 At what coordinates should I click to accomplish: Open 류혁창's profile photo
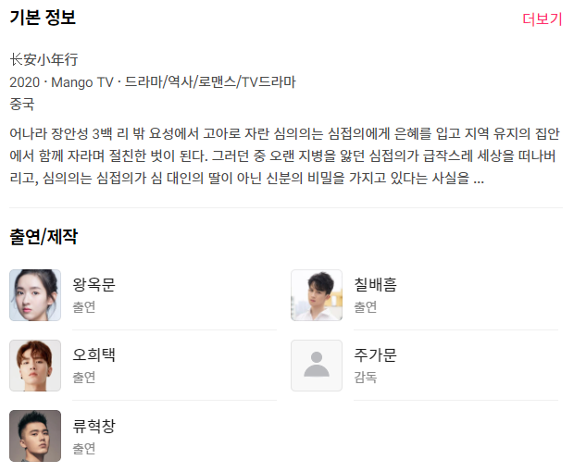coord(35,436)
